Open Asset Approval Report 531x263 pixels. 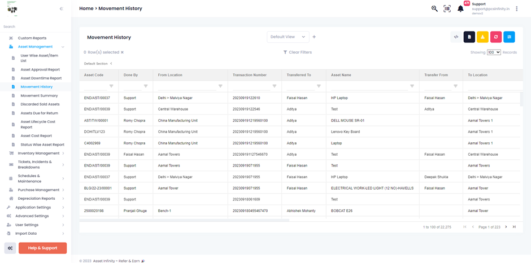[x=40, y=69]
